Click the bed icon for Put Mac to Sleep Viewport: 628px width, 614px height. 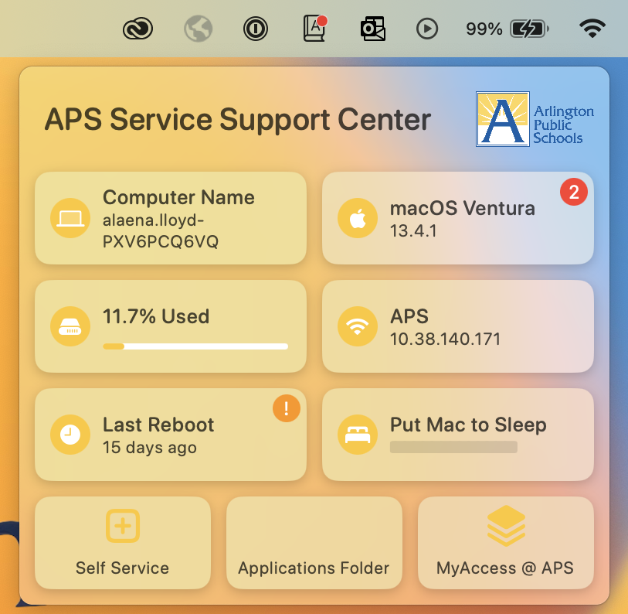(357, 435)
